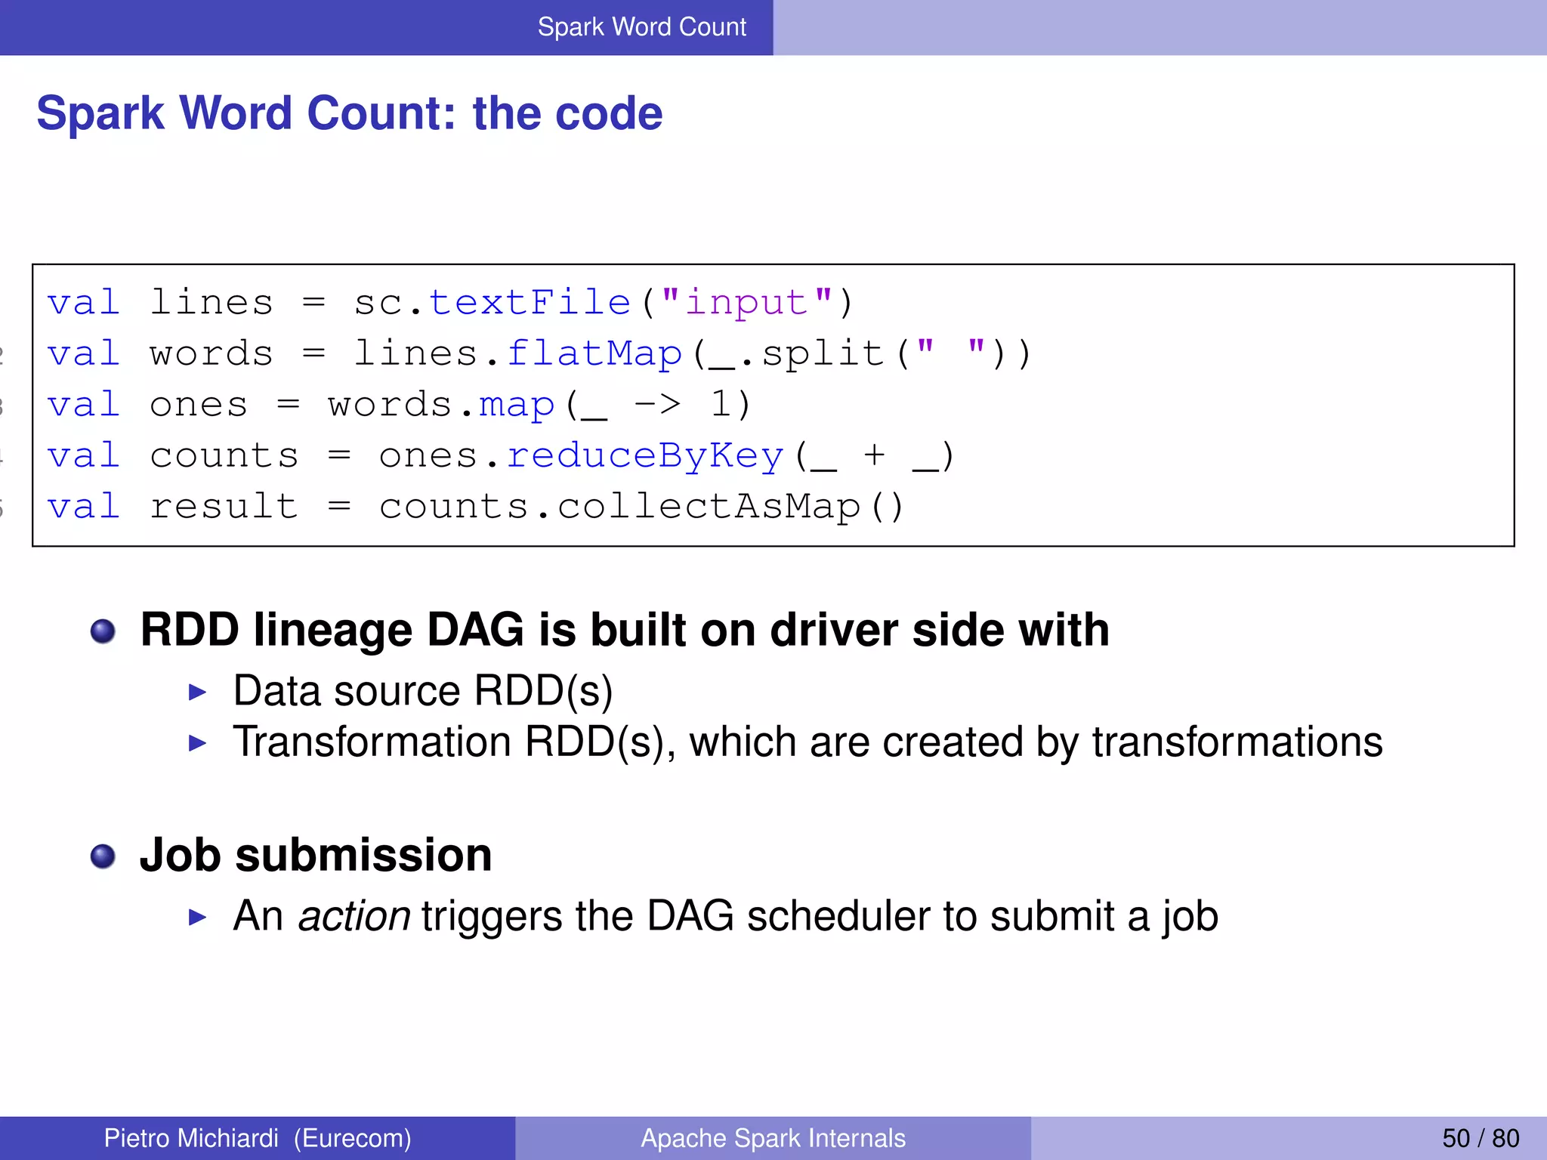The height and width of the screenshot is (1160, 1547).
Task: Click the triangle before 'Transformation RDD(s)'
Action: (197, 743)
